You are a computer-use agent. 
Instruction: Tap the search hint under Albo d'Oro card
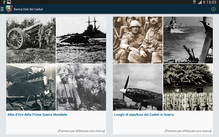(81, 131)
